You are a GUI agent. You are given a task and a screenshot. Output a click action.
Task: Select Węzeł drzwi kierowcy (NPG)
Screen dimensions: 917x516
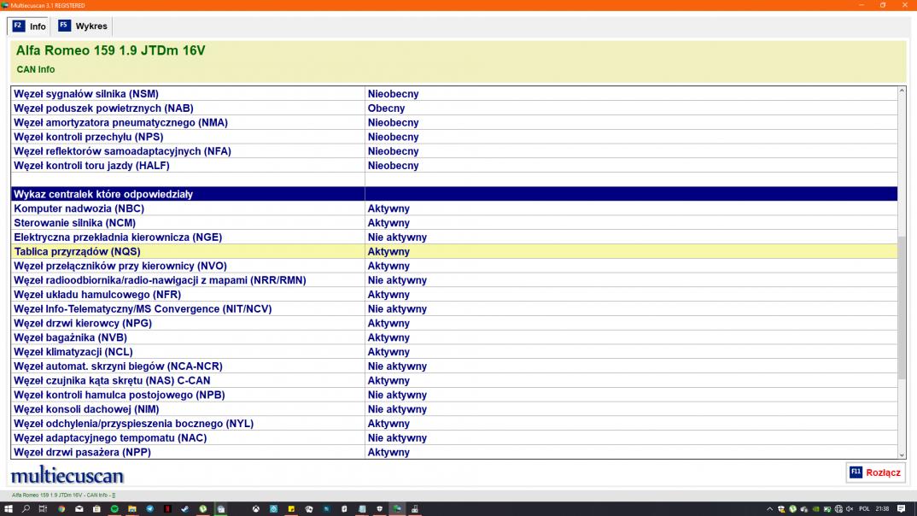[x=454, y=323]
